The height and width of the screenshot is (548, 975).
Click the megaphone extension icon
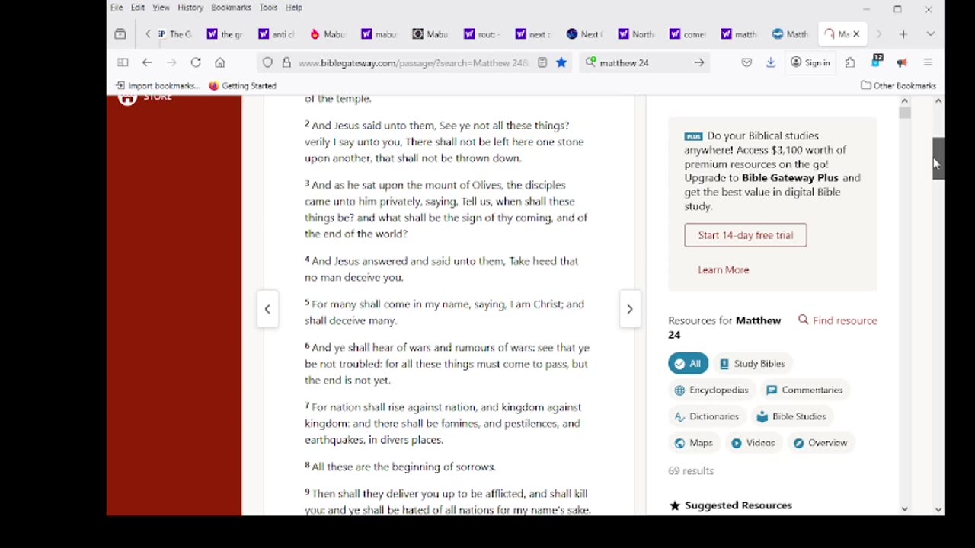pyautogui.click(x=903, y=62)
